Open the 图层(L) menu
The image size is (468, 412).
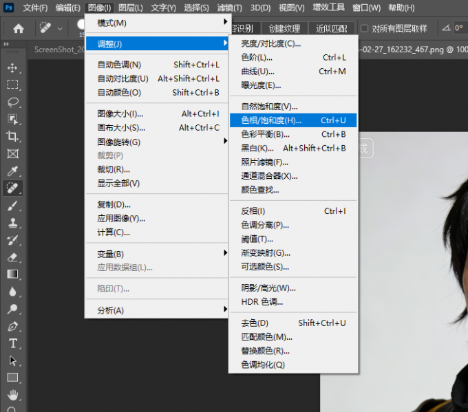[x=131, y=8]
